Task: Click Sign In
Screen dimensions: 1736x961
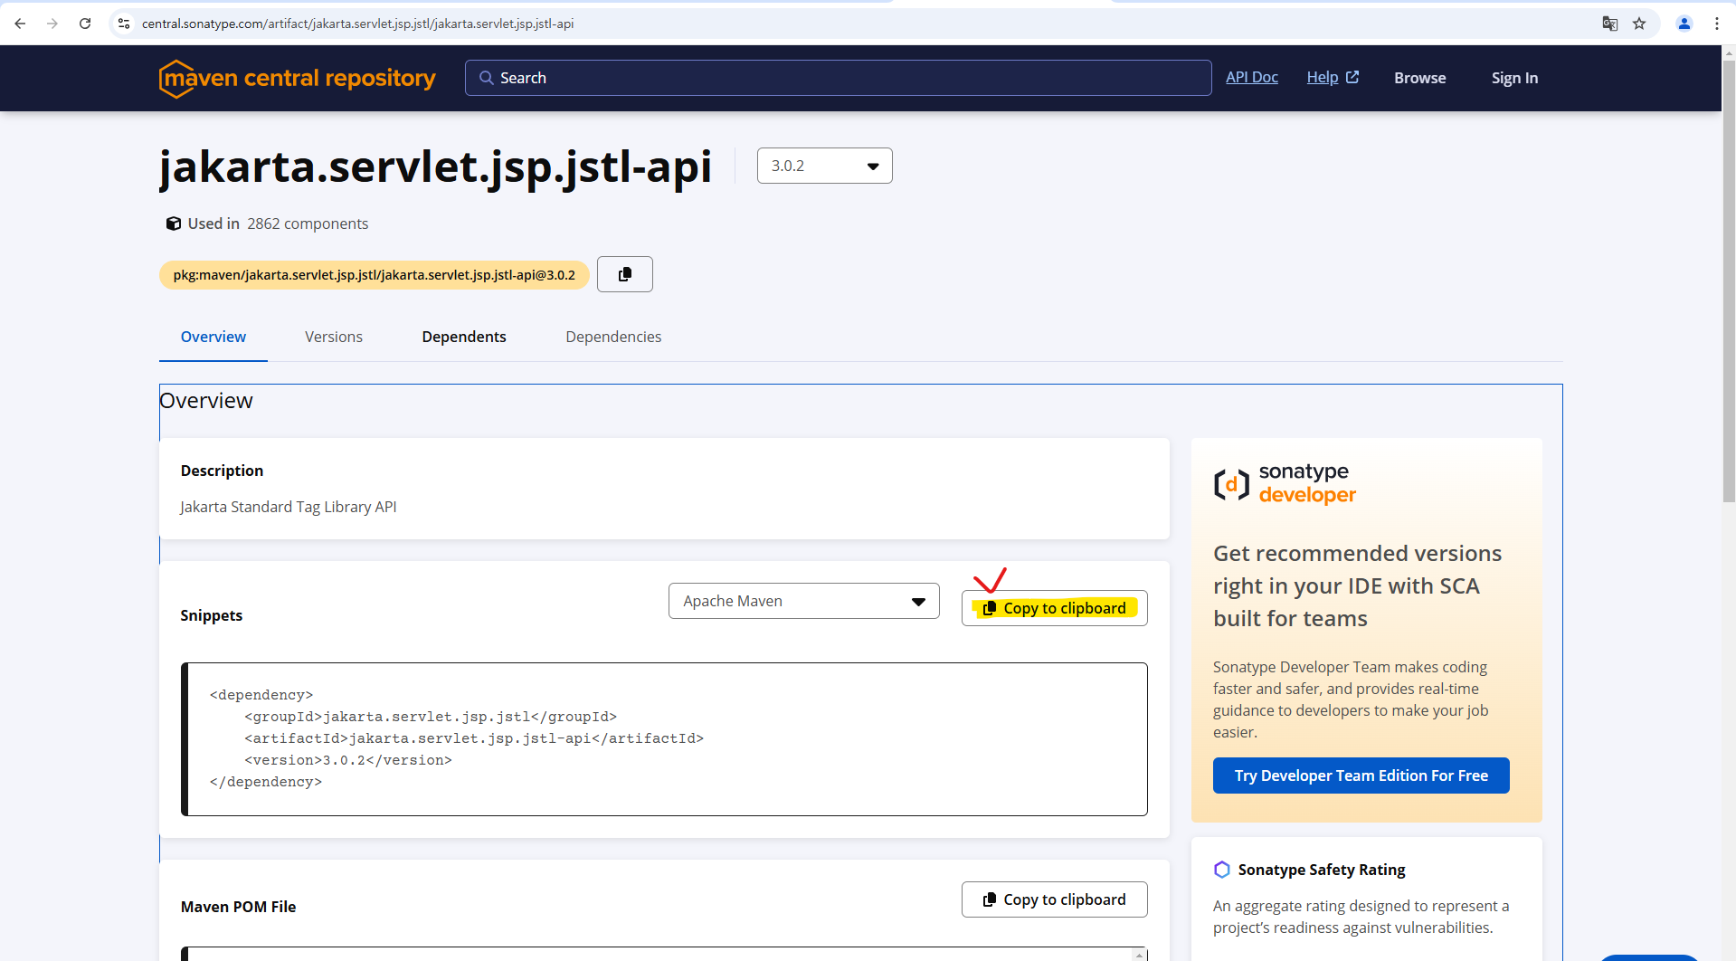Action: tap(1514, 78)
